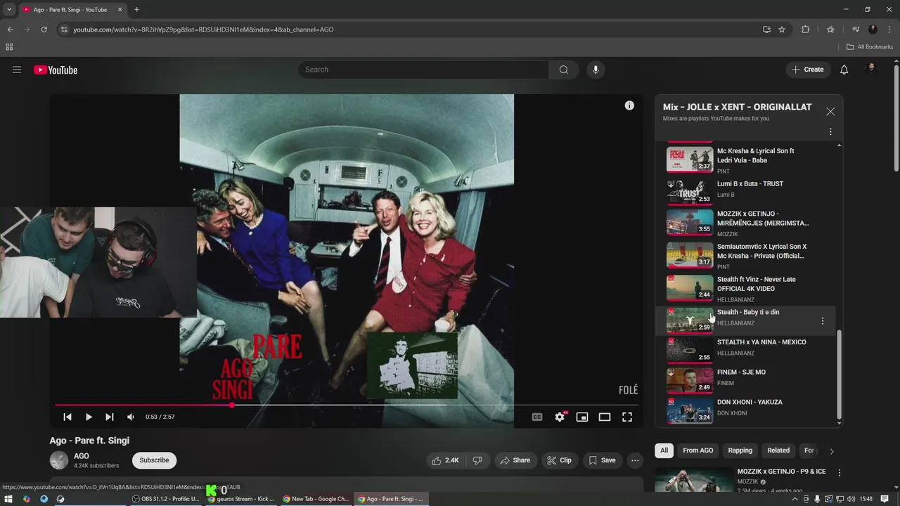Viewport: 900px width, 506px height.
Task: Open the AGO channel avatar
Action: tap(59, 460)
